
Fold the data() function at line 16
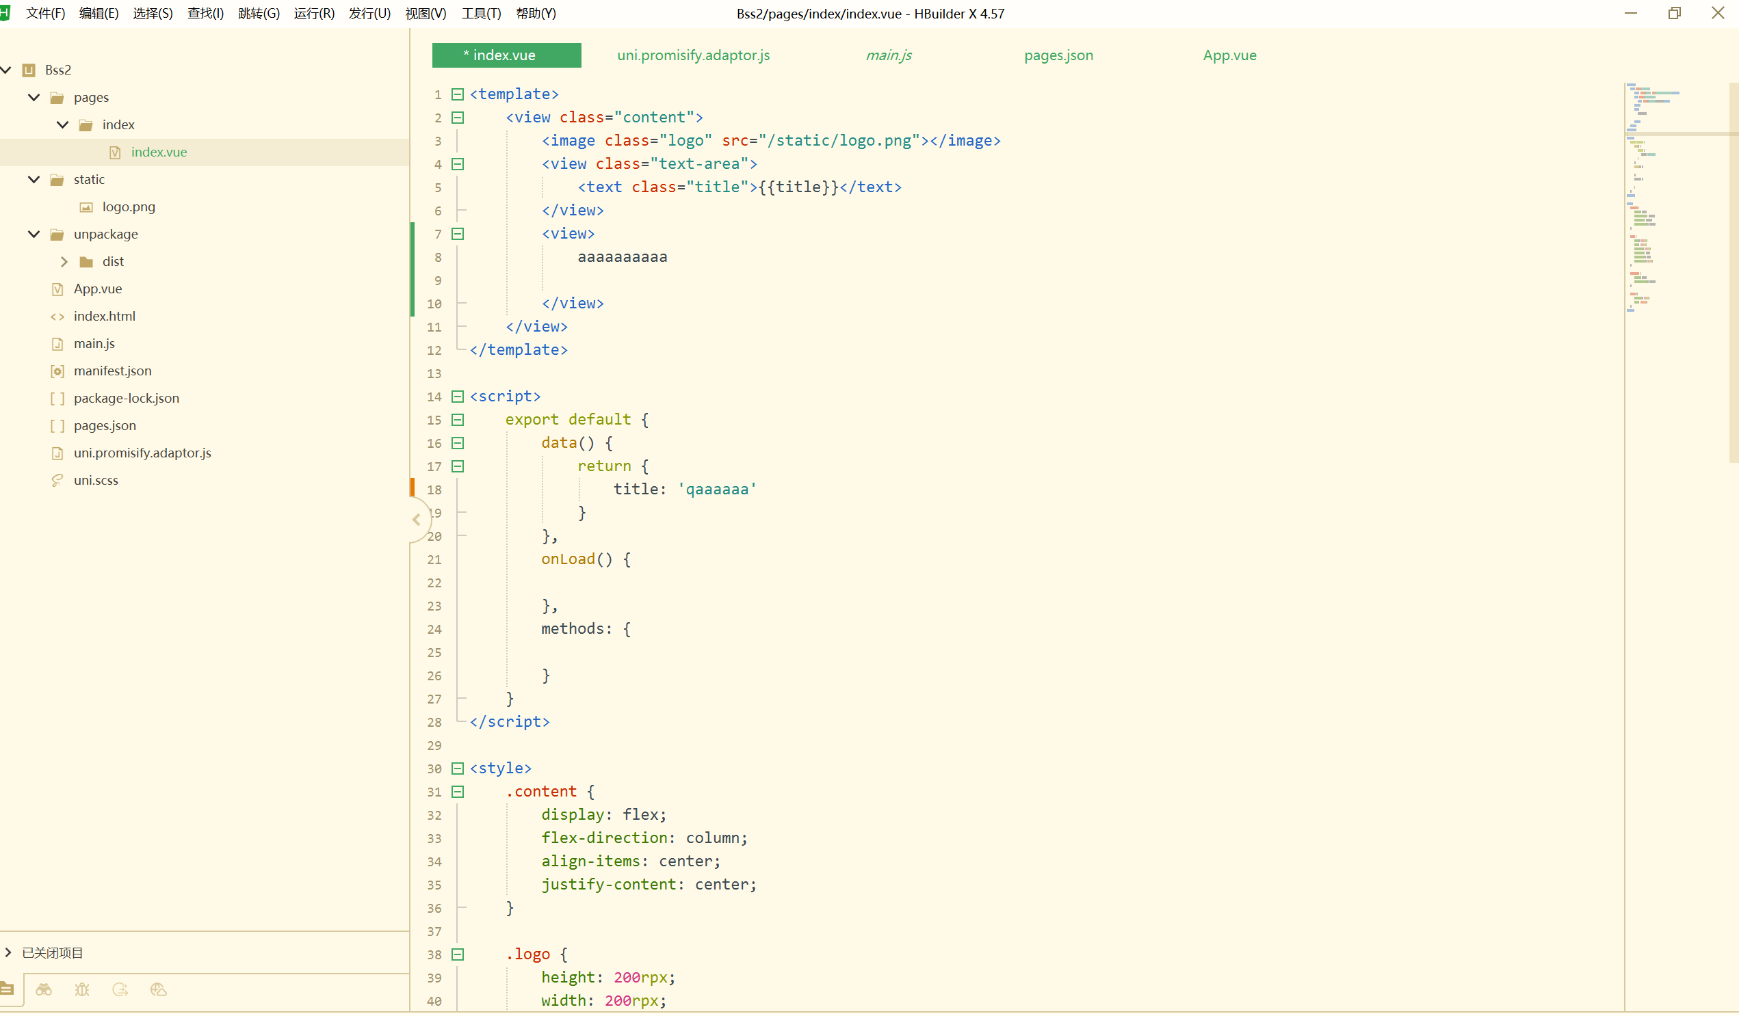tap(458, 443)
